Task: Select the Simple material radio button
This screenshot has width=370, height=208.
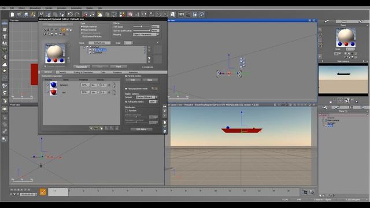Action: click(82, 27)
